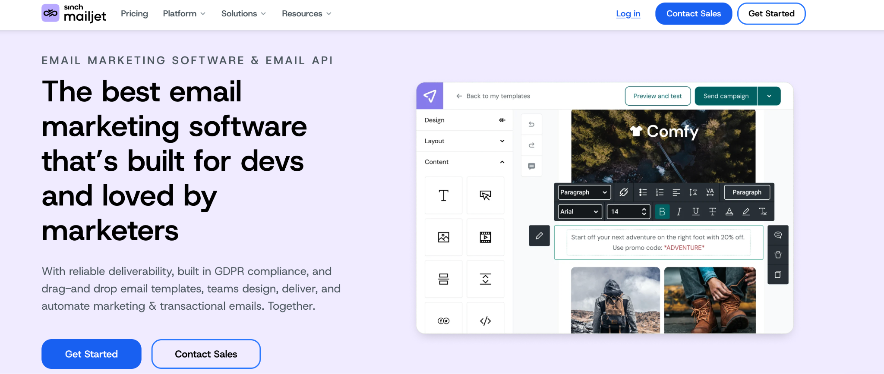Select the Button content block
The height and width of the screenshot is (374, 884).
tap(486, 195)
